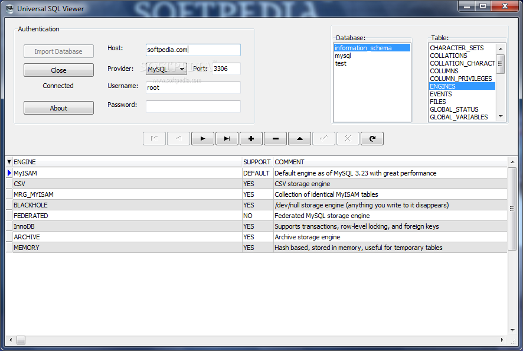Select the MyISAM engine cell
The height and width of the screenshot is (351, 523).
(x=127, y=173)
